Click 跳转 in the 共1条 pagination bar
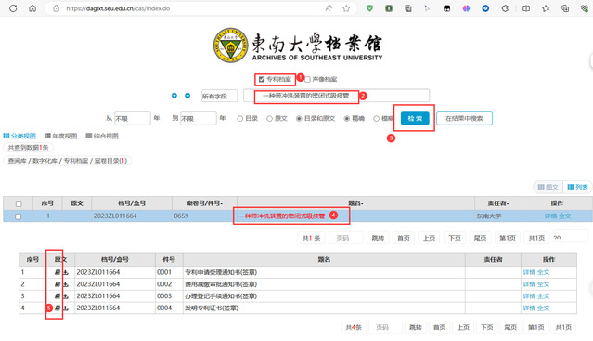593x341 pixels. [378, 238]
